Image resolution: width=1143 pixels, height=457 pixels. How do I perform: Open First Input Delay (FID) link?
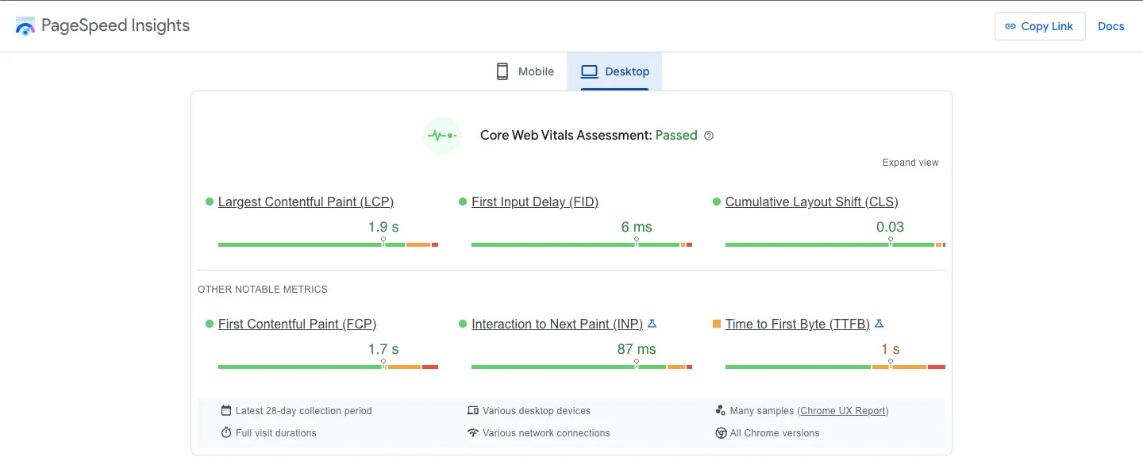[x=535, y=202]
